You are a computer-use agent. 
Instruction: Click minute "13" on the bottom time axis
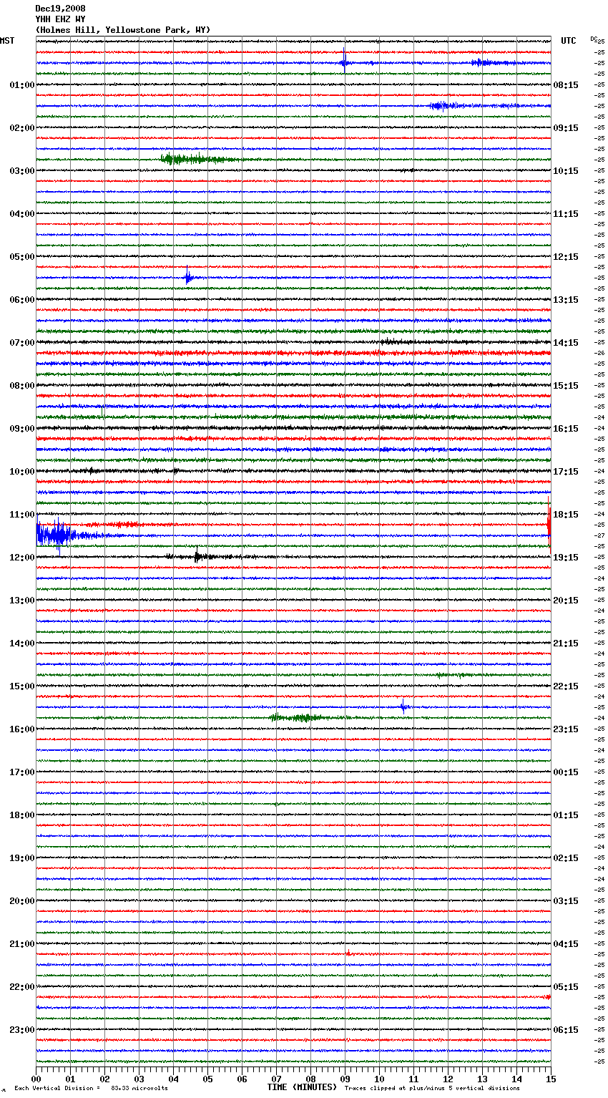click(483, 1079)
